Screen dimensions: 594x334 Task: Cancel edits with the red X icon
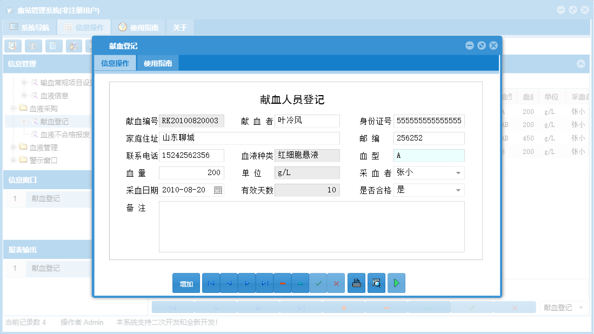pos(336,283)
